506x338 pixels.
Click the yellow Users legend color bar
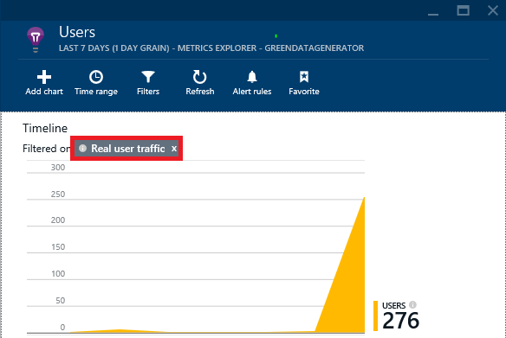(x=376, y=316)
